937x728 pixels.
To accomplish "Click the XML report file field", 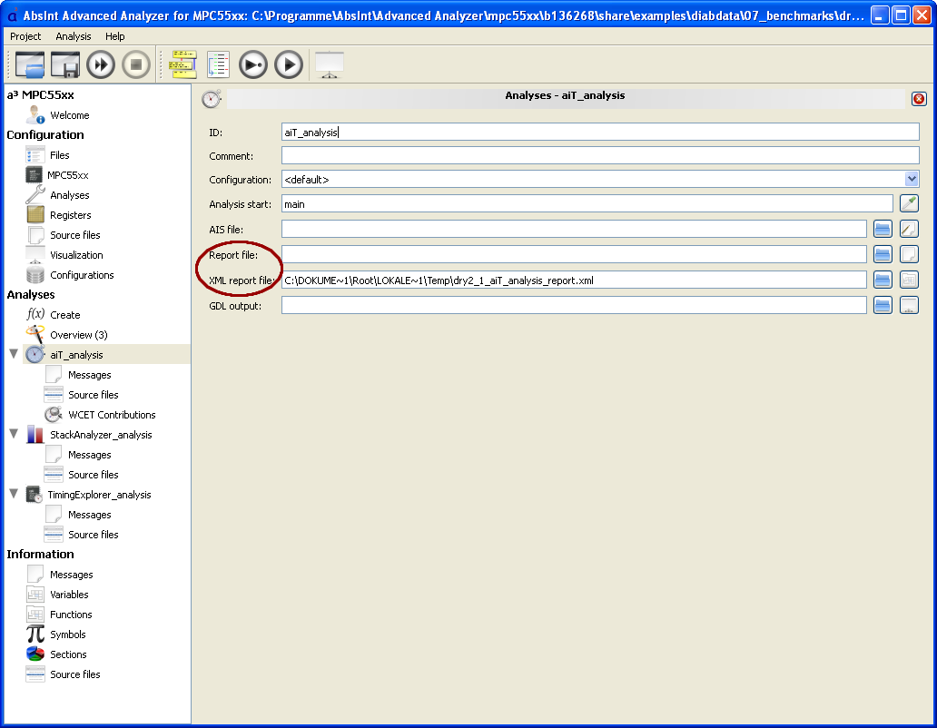I will click(x=574, y=280).
